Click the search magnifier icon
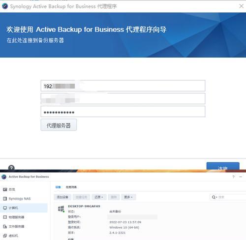246x240 pixels. [x=214, y=197]
